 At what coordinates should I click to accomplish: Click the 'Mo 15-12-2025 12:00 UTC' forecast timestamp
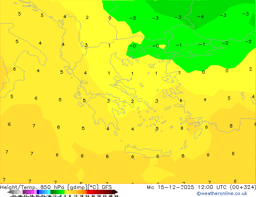coord(188,187)
